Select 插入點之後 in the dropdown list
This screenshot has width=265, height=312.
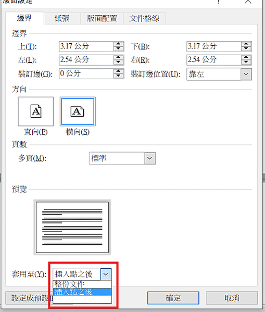[x=82, y=292]
